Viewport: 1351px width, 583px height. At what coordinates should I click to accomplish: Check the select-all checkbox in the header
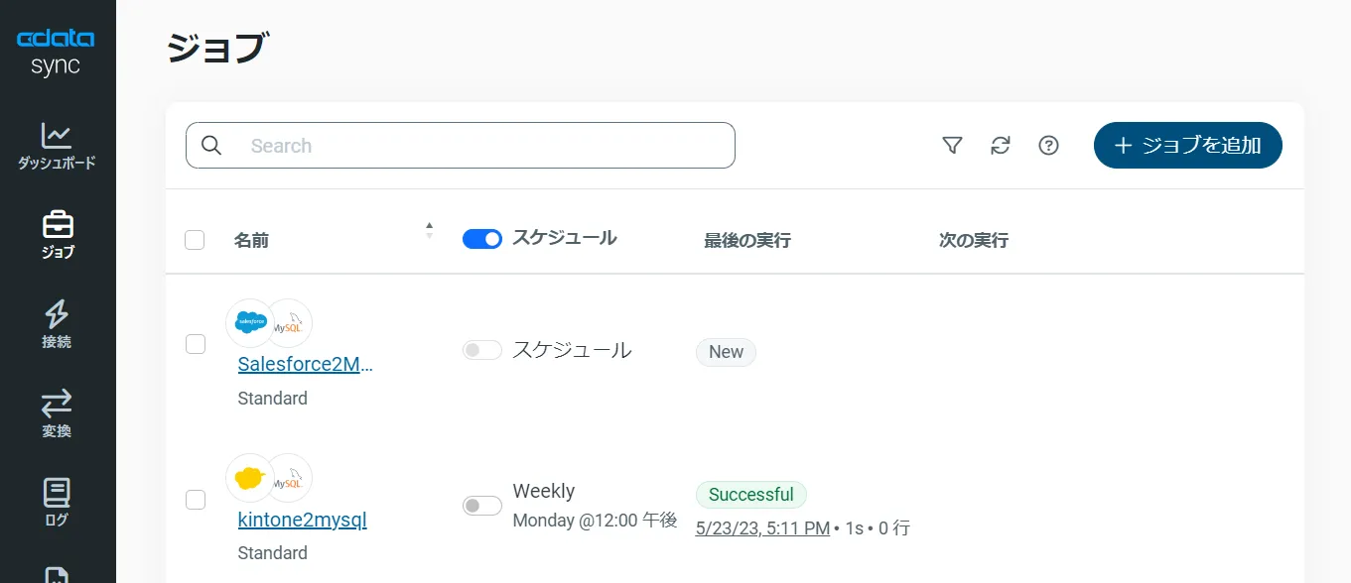tap(195, 239)
